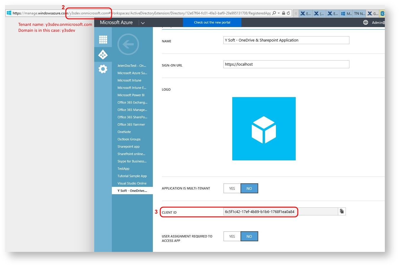
Task: Open the Admin account menu
Action: [378, 23]
